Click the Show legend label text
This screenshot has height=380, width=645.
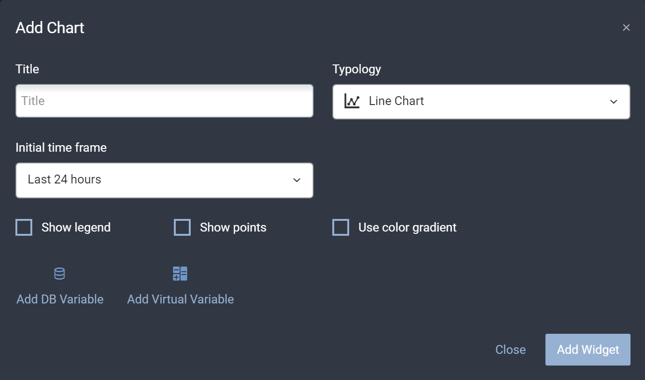point(76,227)
